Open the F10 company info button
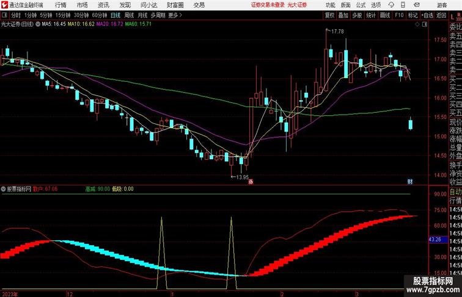This screenshot has width=462, height=297. click(x=399, y=15)
